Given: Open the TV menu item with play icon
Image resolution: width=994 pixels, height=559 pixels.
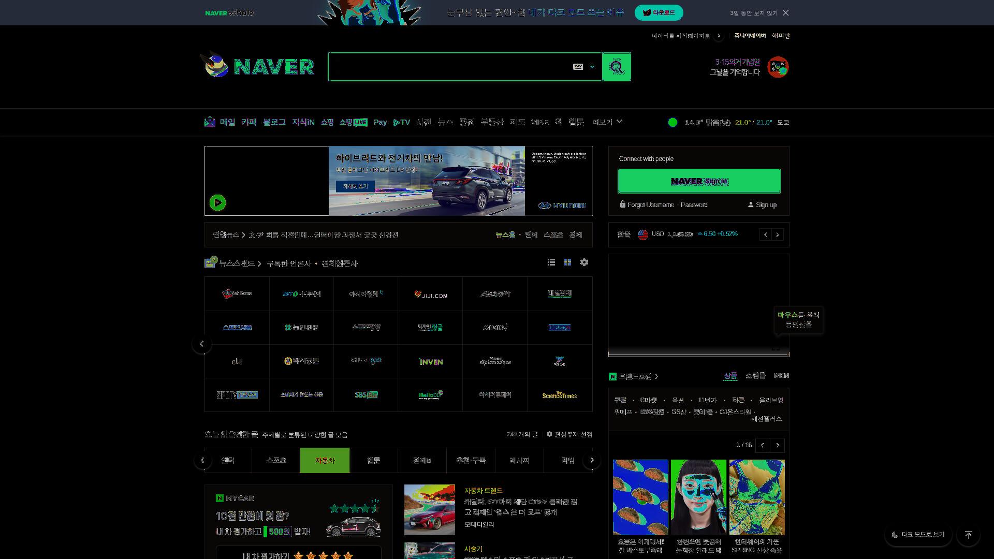Looking at the screenshot, I should coord(401,122).
